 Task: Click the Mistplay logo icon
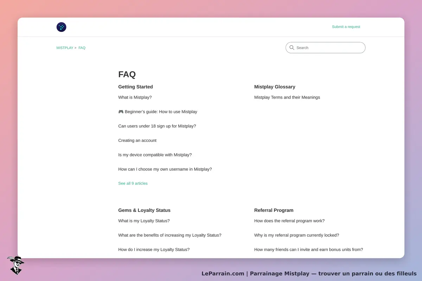(62, 27)
